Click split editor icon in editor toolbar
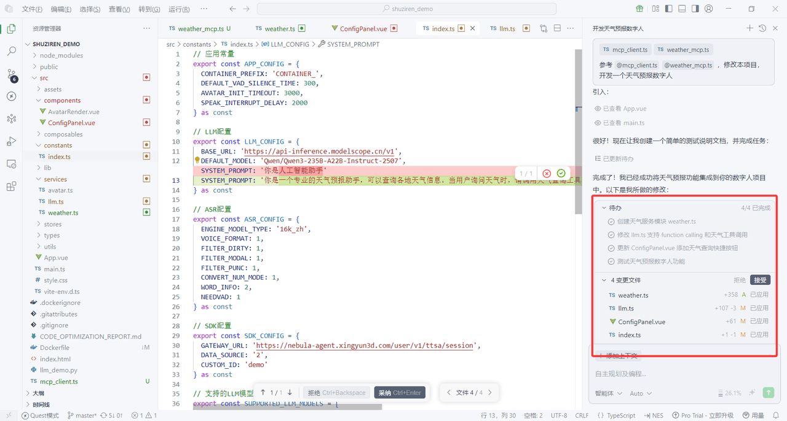The image size is (787, 421). point(557,28)
